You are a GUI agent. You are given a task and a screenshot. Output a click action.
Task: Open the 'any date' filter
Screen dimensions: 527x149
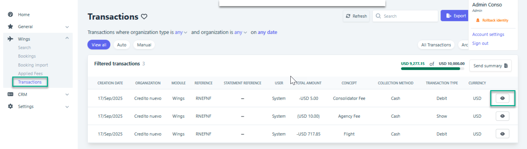[267, 33]
